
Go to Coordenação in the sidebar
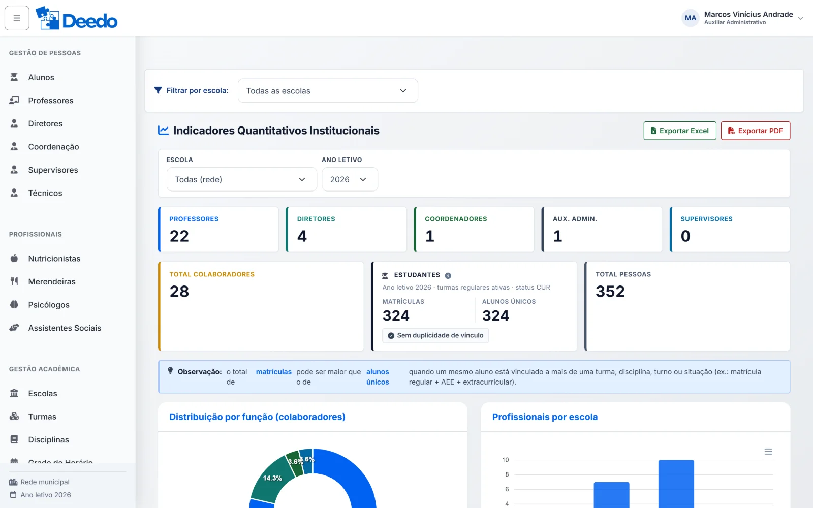tap(53, 147)
